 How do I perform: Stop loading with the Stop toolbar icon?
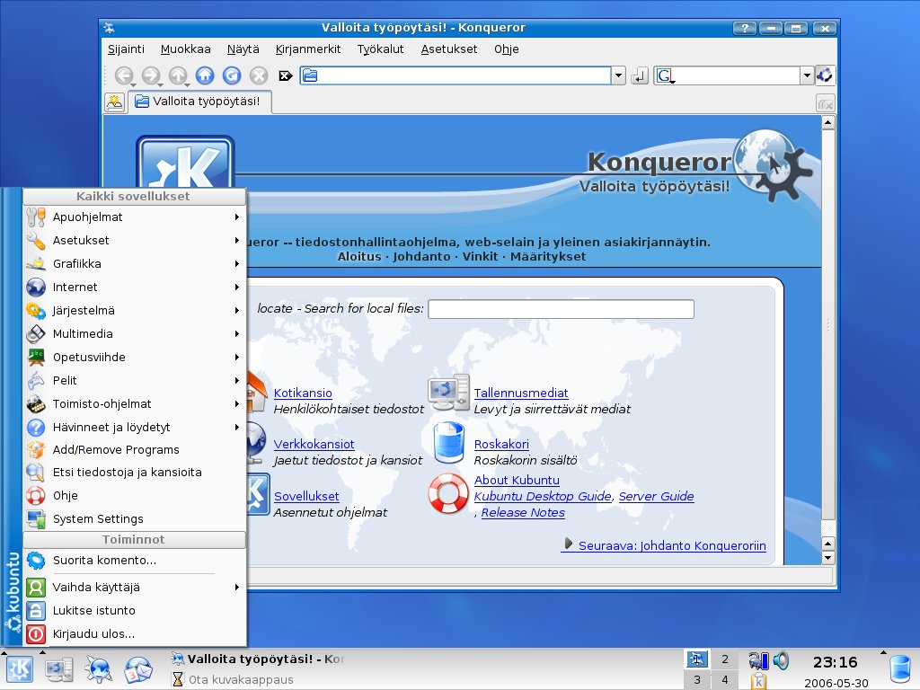click(x=259, y=75)
